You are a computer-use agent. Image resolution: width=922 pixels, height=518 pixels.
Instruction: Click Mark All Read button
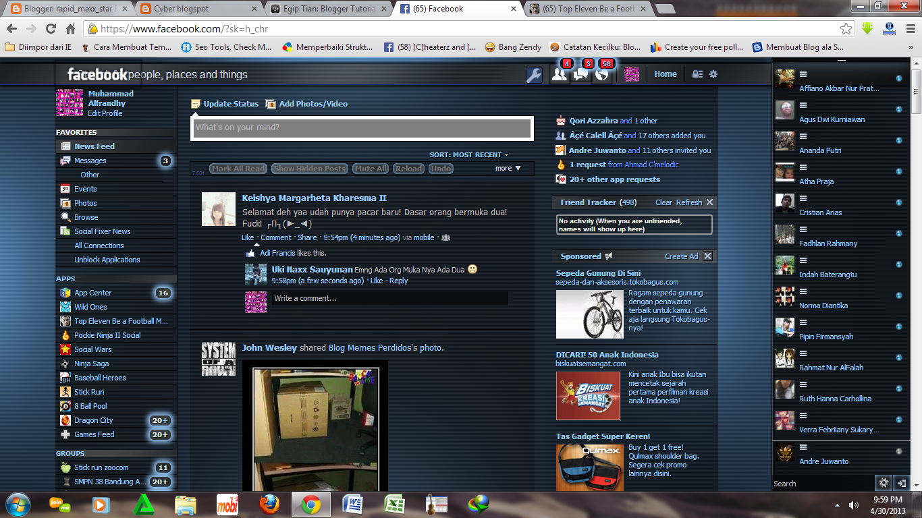(238, 169)
